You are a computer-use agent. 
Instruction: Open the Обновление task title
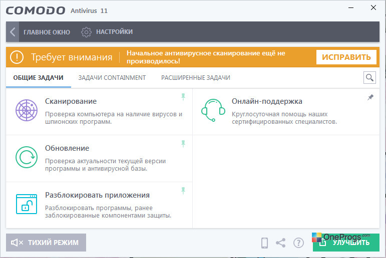click(67, 148)
